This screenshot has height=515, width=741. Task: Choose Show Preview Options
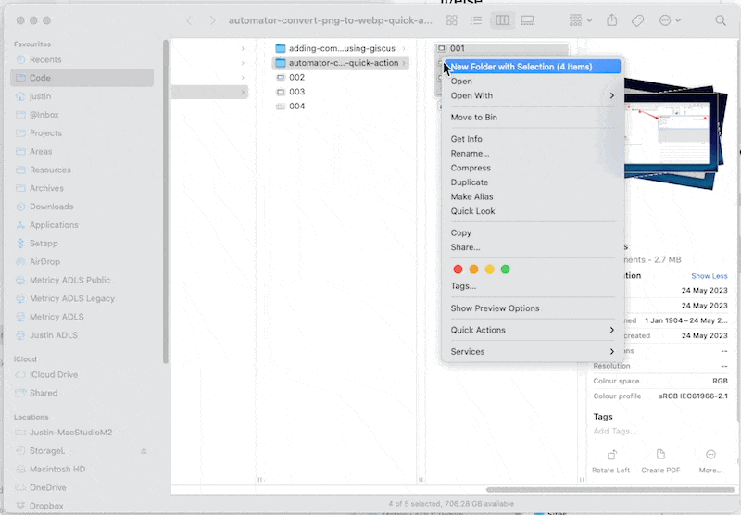click(532, 308)
